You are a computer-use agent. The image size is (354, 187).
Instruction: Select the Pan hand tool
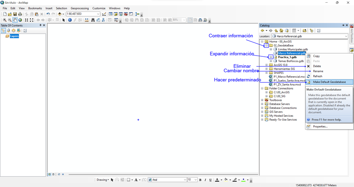click(15, 20)
